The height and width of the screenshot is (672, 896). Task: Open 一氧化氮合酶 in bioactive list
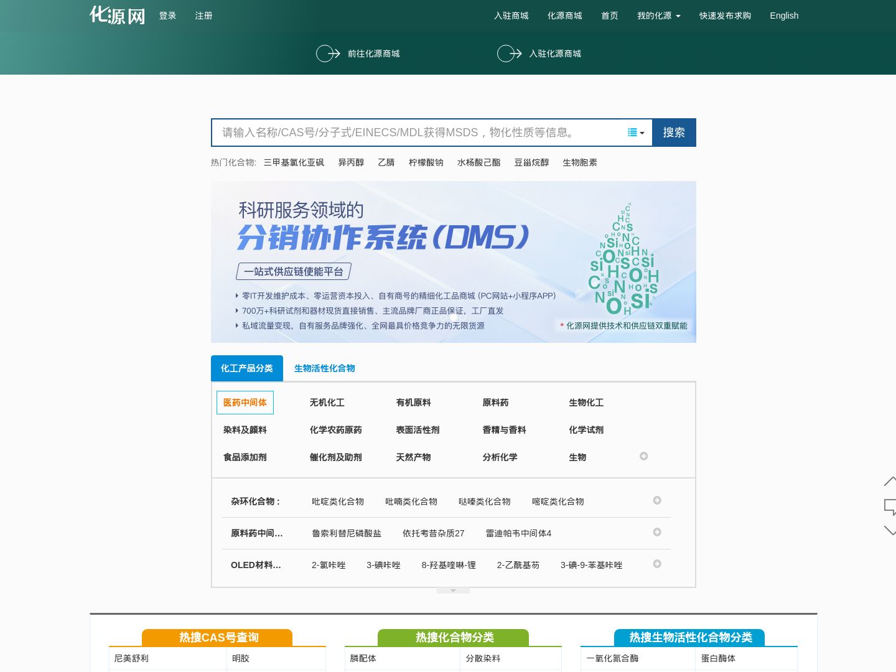click(x=612, y=658)
